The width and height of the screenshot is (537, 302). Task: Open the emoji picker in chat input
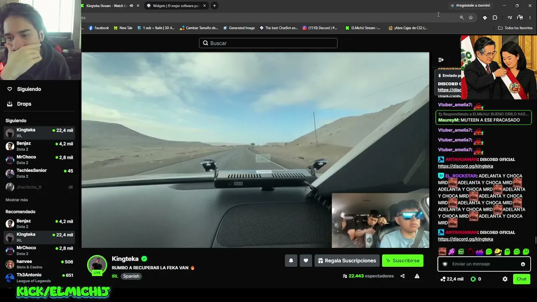pos(523,264)
